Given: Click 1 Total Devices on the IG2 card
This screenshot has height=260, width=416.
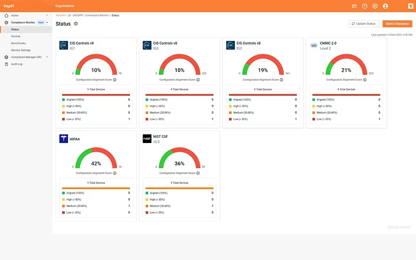Looking at the screenshot, I should (x=179, y=89).
